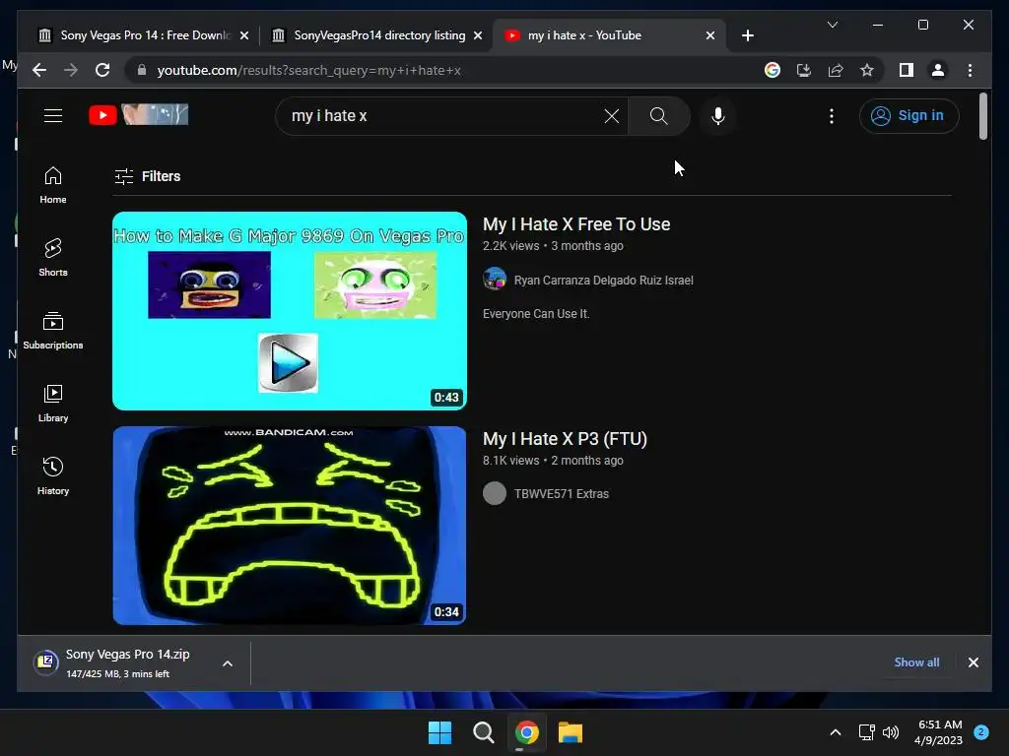1009x756 pixels.
Task: Open TBWVE571 Extras gray avatar
Action: 495,494
